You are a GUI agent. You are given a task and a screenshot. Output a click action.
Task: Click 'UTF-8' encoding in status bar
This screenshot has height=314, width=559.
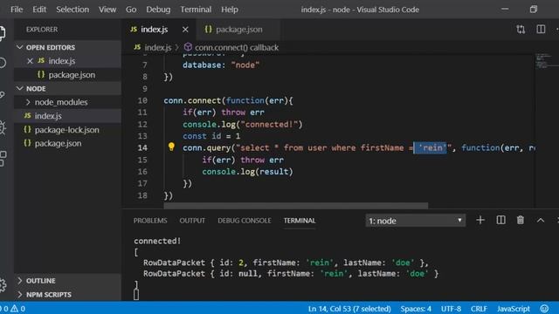coord(451,309)
